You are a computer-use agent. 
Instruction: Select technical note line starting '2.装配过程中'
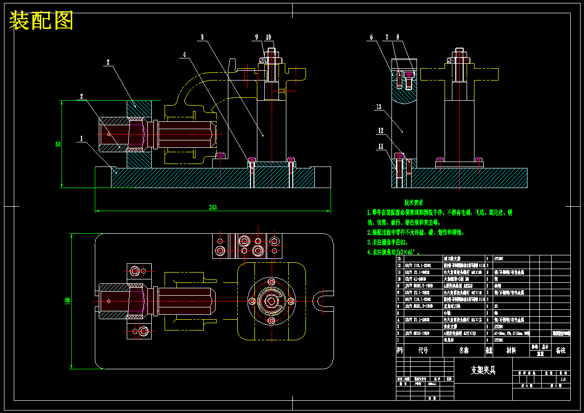pyautogui.click(x=416, y=232)
